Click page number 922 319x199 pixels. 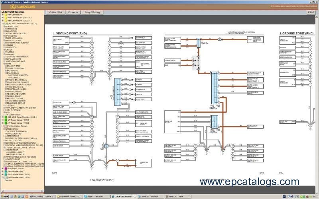(x=54, y=174)
